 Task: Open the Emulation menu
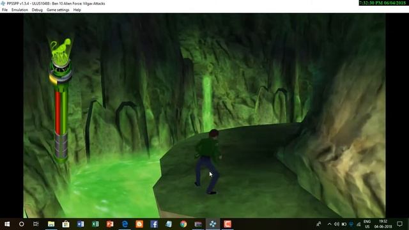(x=20, y=10)
